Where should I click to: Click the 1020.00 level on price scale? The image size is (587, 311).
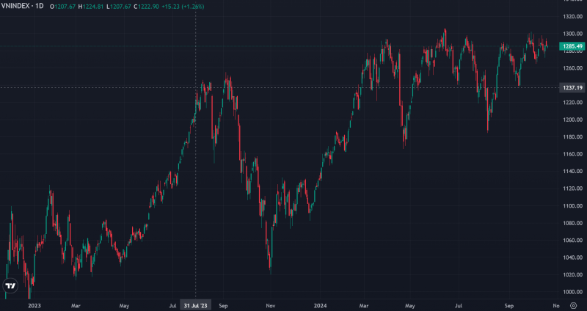point(572,274)
